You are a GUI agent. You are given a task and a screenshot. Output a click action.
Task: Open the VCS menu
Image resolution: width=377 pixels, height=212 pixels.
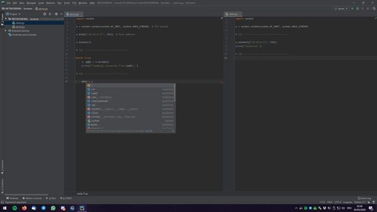(x=74, y=3)
